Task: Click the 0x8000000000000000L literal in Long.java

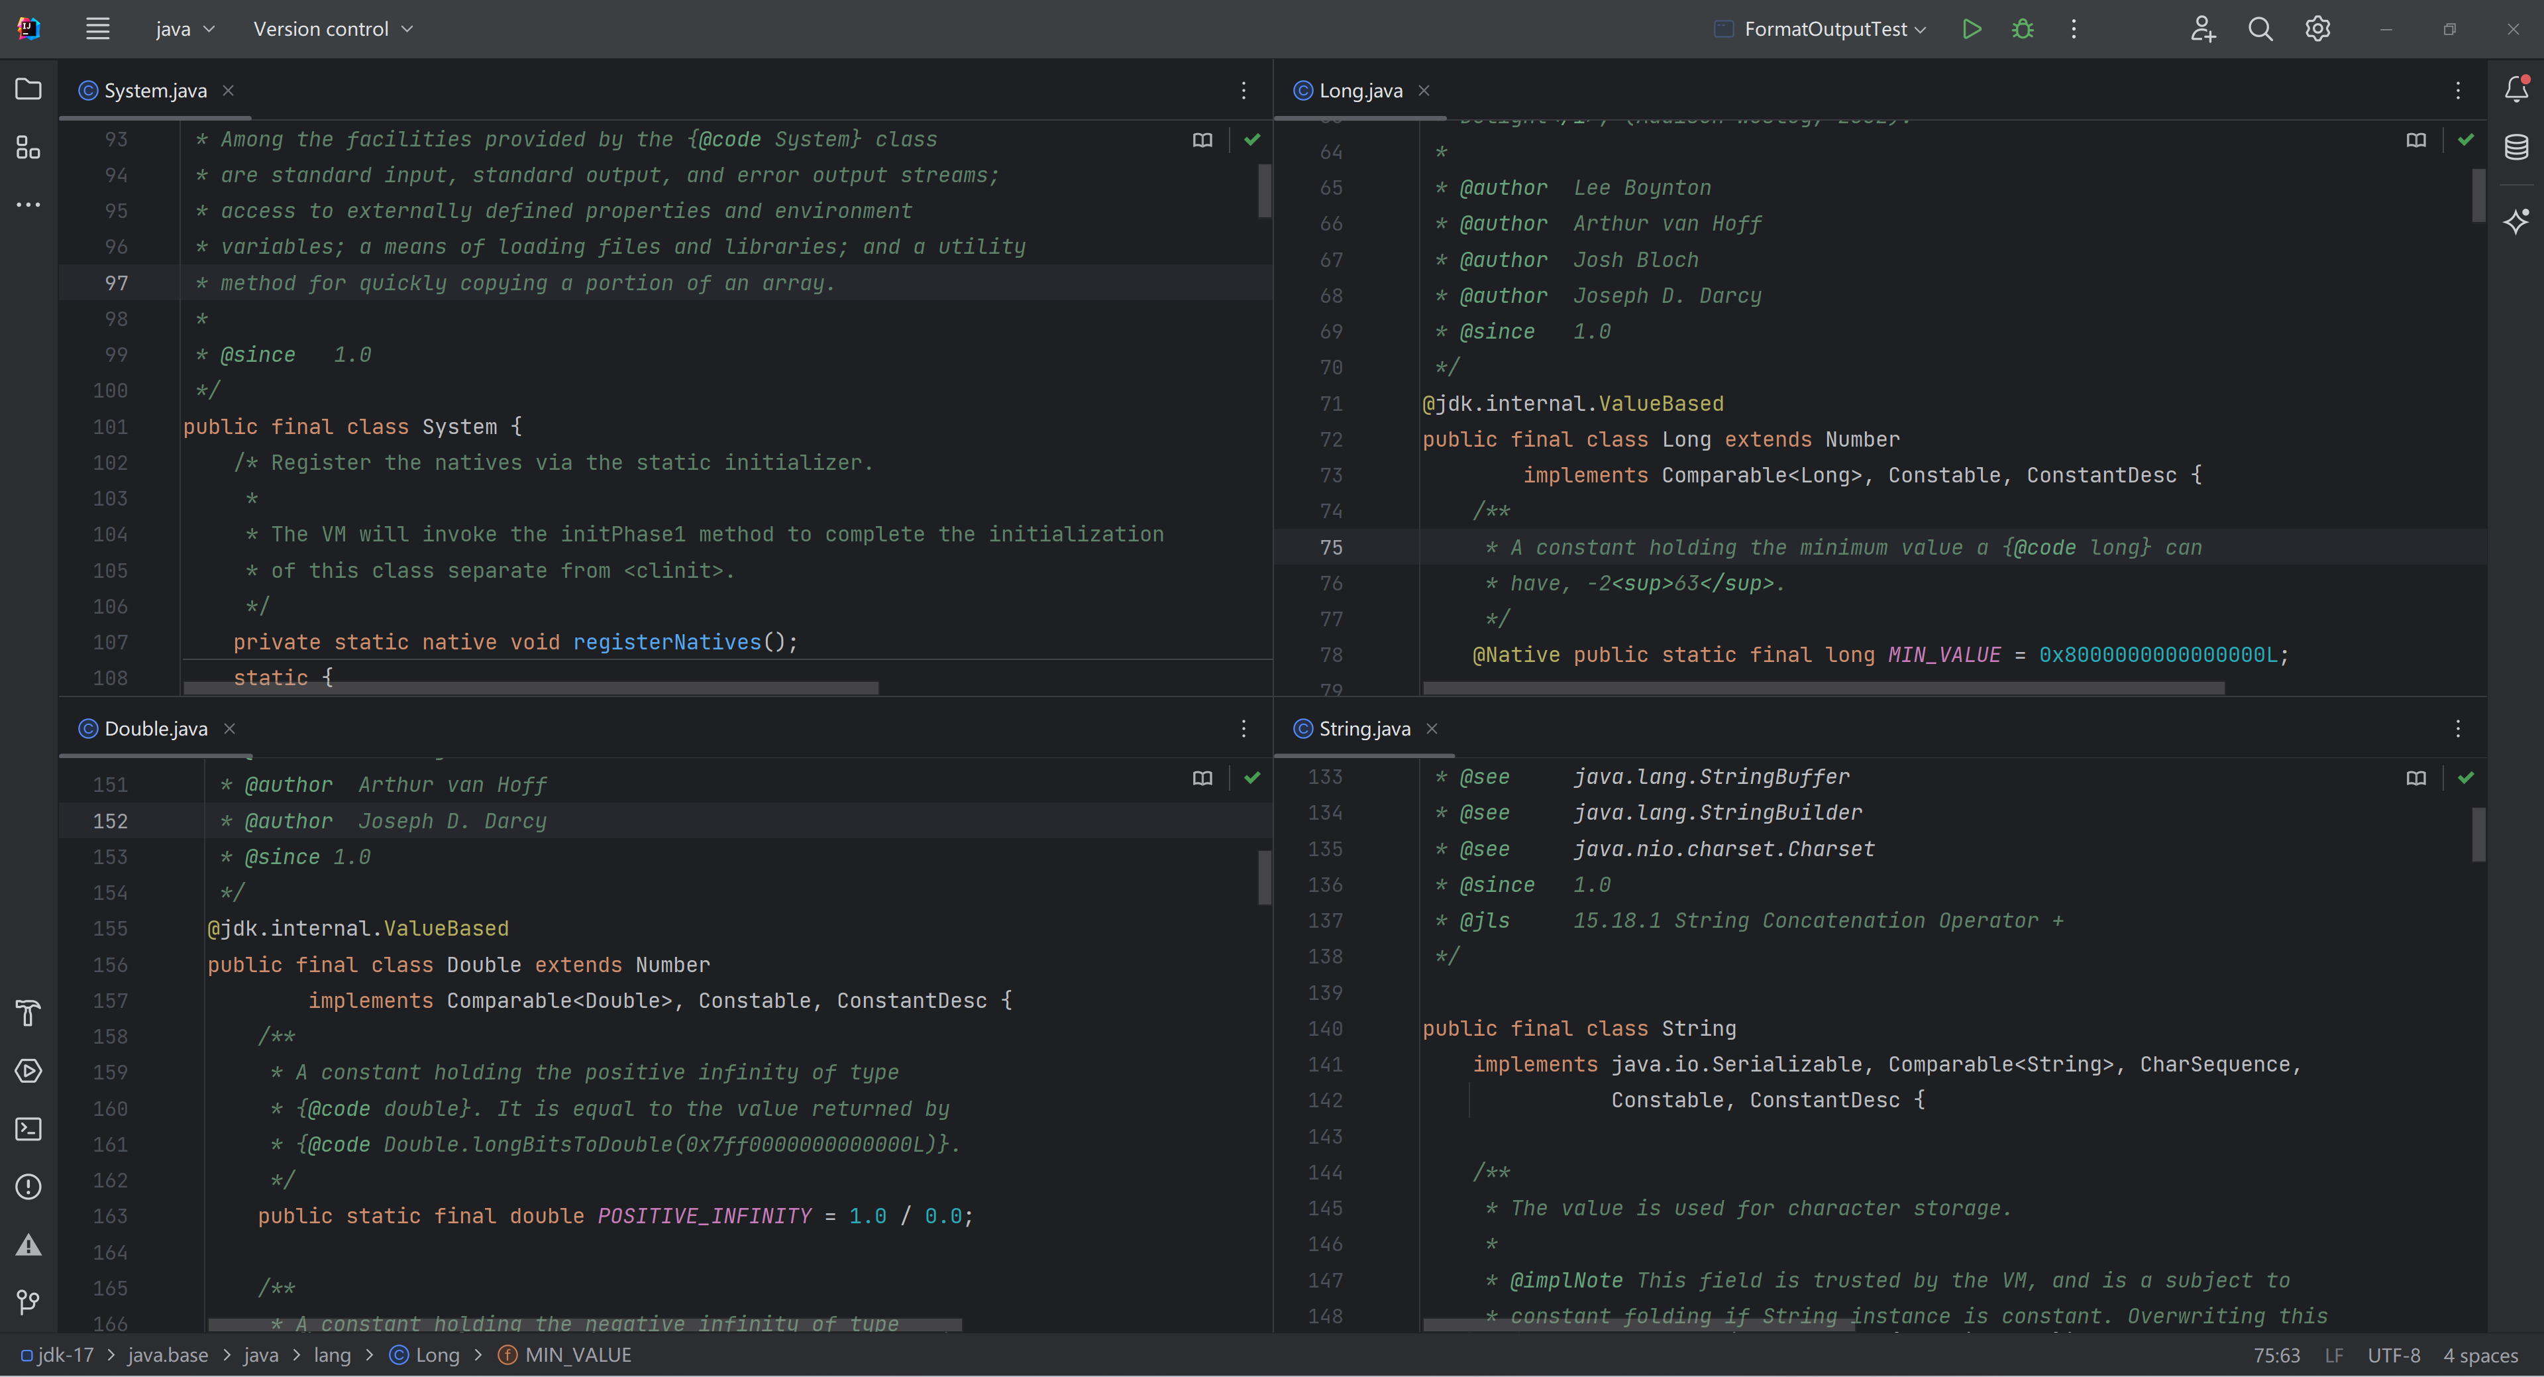Action: (2158, 655)
